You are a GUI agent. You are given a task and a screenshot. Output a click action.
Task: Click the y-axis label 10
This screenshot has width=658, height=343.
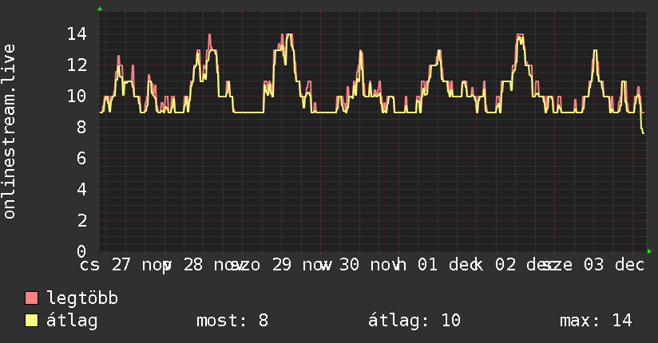(77, 96)
